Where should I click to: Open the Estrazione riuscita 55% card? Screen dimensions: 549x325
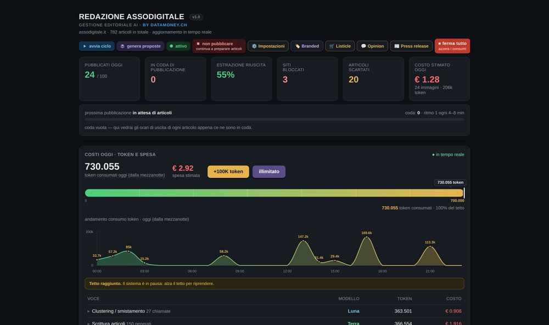pos(241,79)
